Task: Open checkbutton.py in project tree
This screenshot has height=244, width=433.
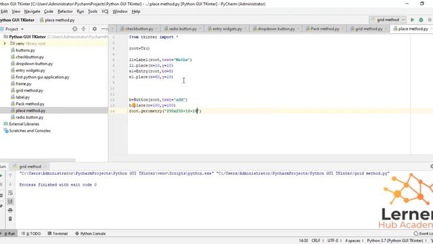Action: [x=30, y=57]
